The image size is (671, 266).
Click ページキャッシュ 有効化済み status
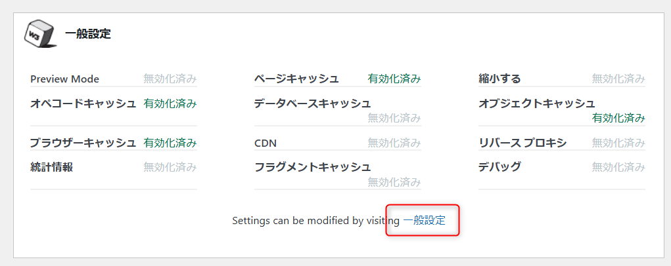pos(394,79)
